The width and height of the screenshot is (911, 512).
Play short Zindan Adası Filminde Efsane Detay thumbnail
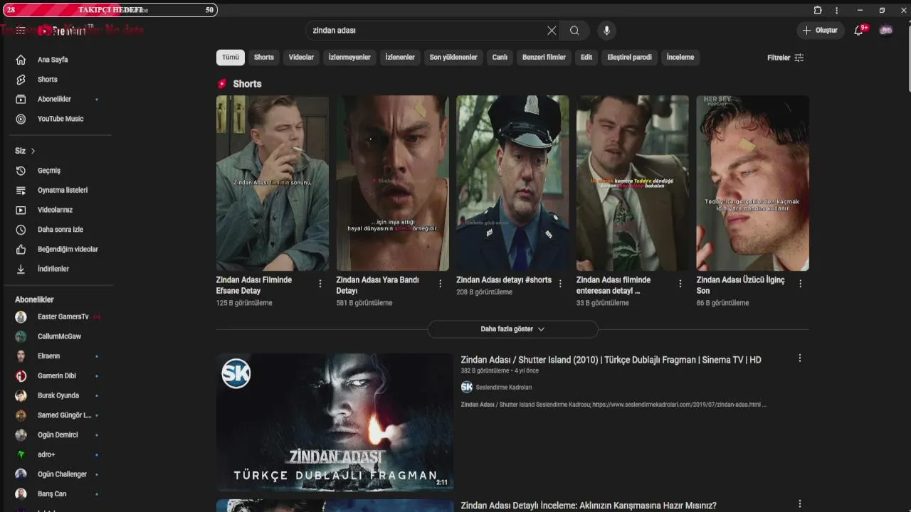(273, 183)
